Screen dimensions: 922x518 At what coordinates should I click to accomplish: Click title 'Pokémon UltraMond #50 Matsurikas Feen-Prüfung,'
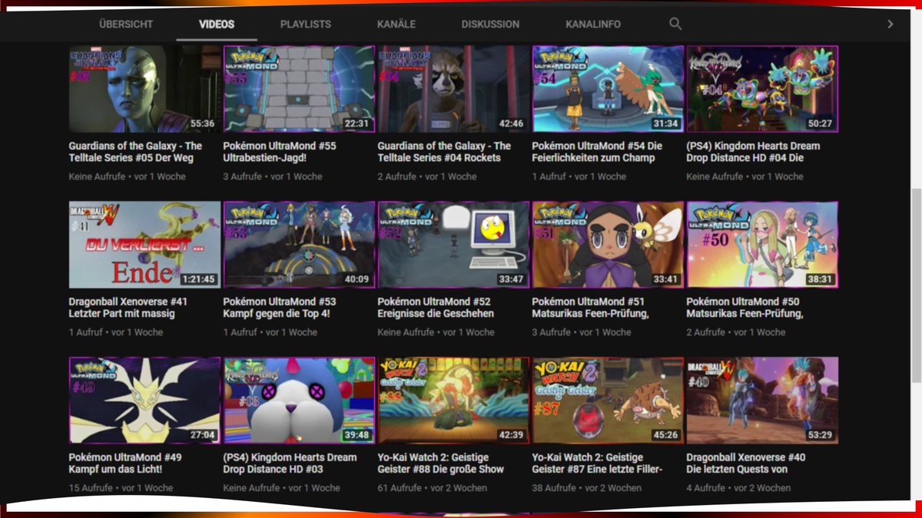tap(745, 308)
